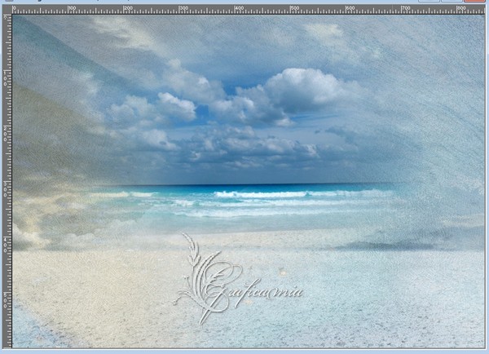The width and height of the screenshot is (489, 354).
Task: Click the 500 mark on horizontal ruler
Action: point(295,8)
